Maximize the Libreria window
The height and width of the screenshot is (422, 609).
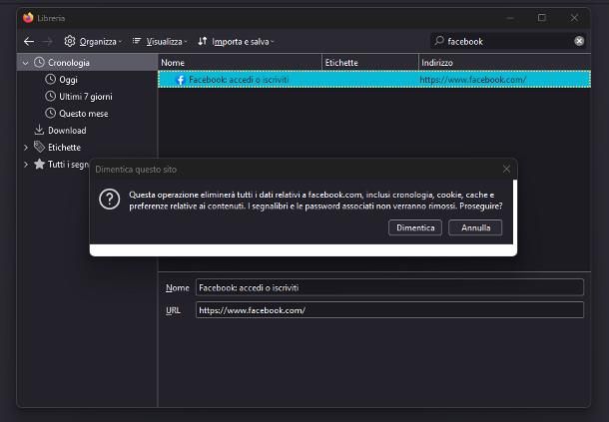[542, 18]
